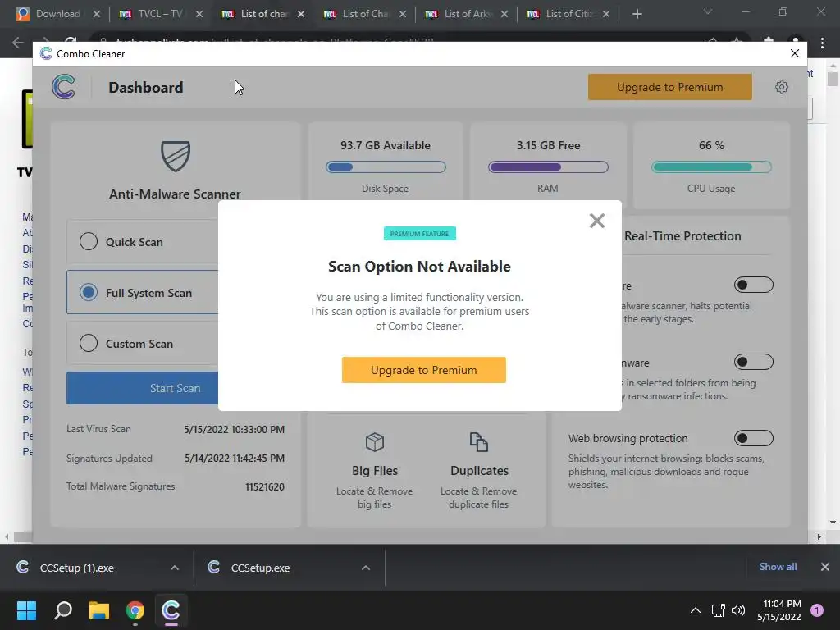This screenshot has width=840, height=630.
Task: Click the Big Files label
Action: 374,470
